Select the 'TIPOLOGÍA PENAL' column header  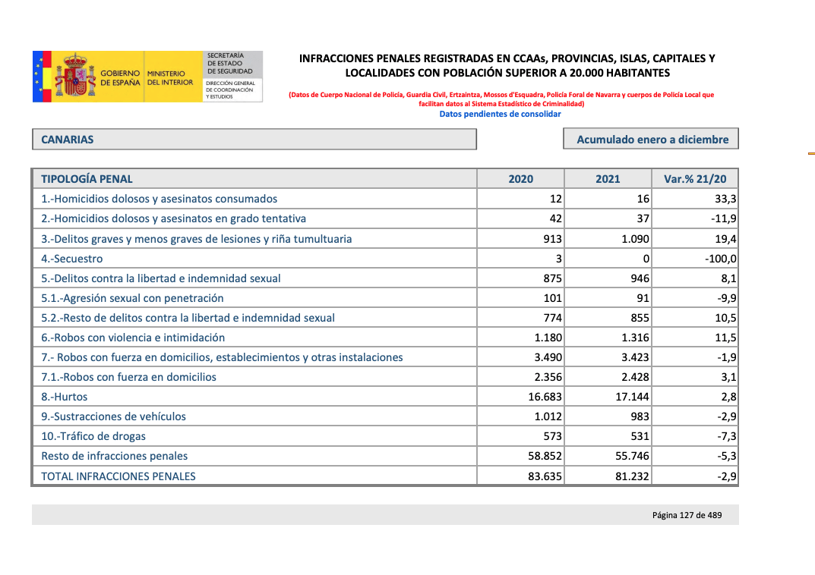point(87,179)
